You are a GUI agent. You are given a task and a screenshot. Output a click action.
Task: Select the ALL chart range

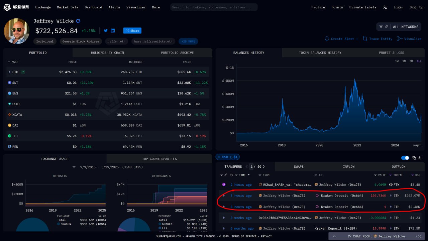click(419, 61)
